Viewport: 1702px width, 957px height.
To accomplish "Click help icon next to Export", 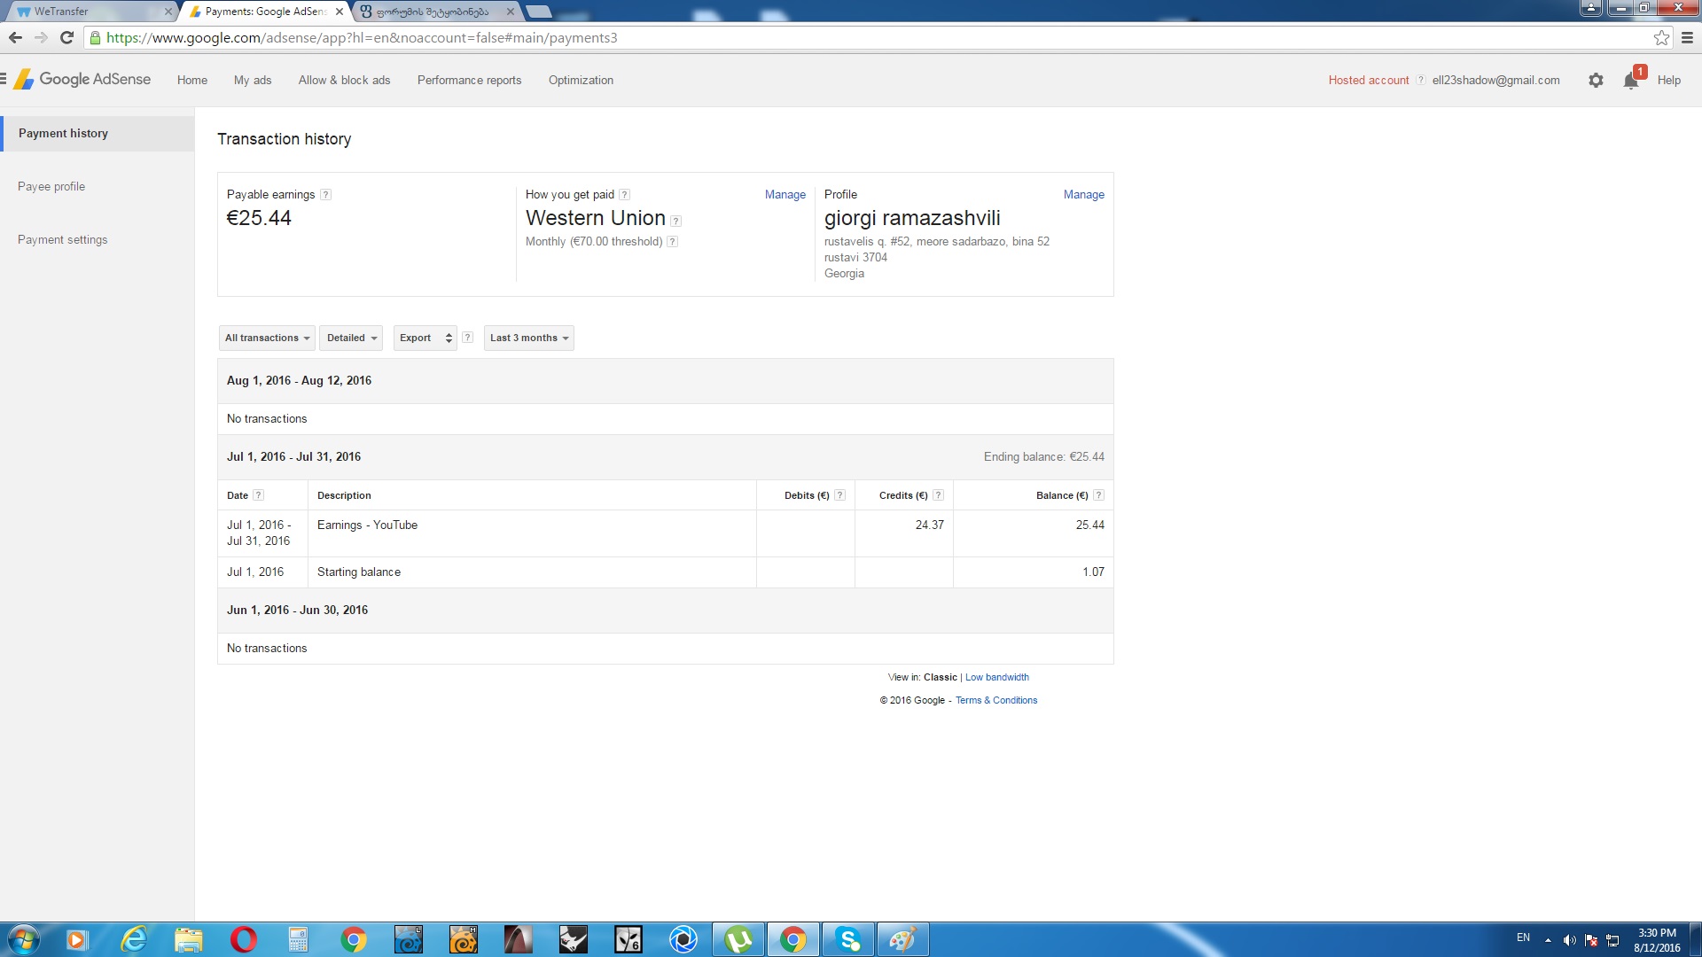I will pos(467,338).
